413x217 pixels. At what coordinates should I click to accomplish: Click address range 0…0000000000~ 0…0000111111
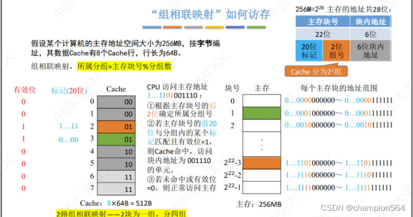tap(339, 100)
